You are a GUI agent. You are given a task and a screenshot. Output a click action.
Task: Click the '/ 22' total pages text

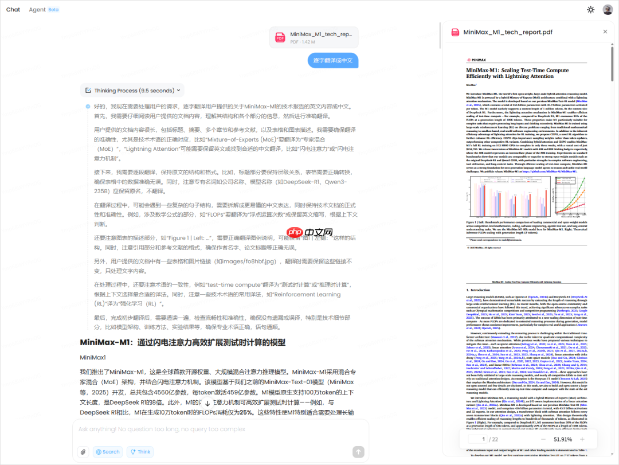493,439
